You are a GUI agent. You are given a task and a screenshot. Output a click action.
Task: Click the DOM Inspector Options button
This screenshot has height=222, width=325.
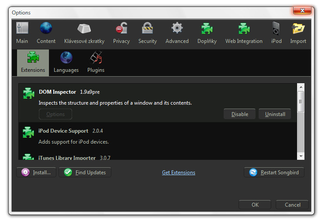coord(55,114)
